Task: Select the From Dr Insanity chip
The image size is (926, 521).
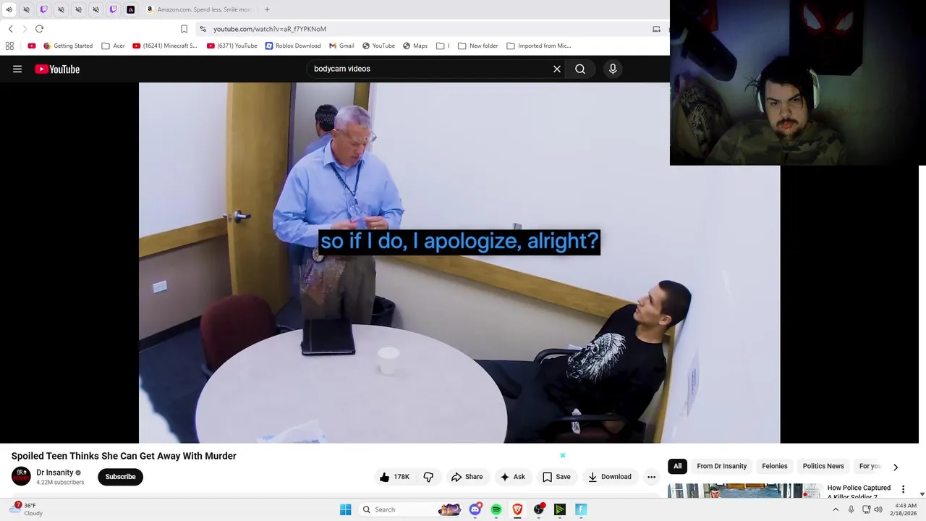Action: tap(721, 466)
